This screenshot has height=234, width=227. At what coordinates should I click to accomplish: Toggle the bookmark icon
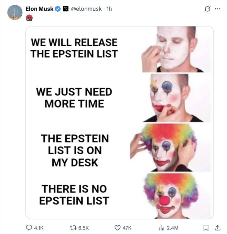tap(206, 227)
